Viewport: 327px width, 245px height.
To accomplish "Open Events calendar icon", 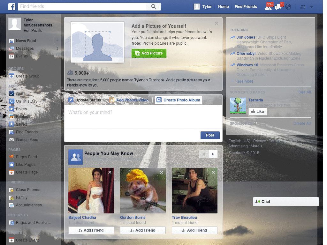I will [11, 56].
